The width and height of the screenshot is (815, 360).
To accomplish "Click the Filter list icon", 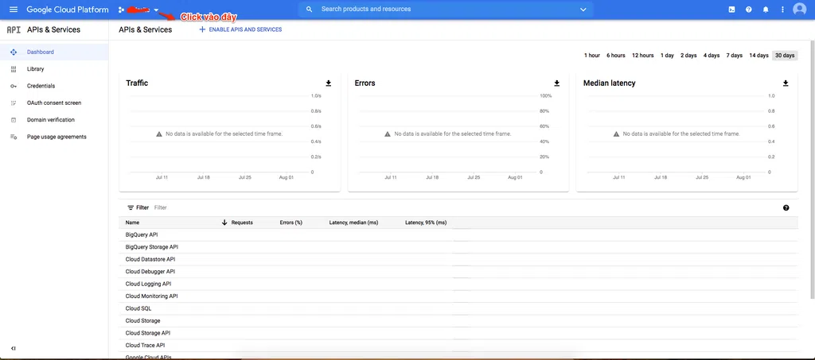I will (131, 207).
